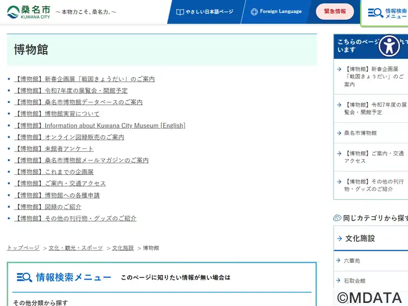408x306 pixels.
Task: Go to 文化施設 breadcrumb
Action: pos(123,248)
